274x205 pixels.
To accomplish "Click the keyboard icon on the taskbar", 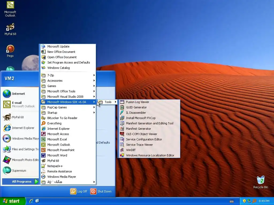I will tap(232, 201).
